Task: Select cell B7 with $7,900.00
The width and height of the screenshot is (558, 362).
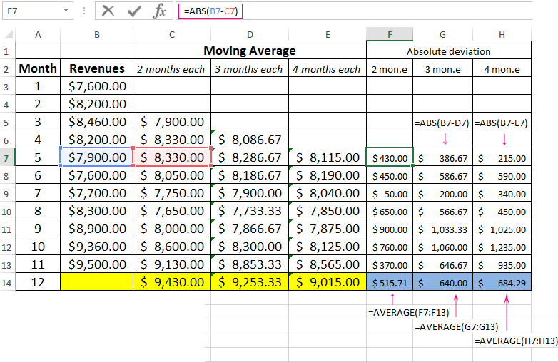Action: point(96,157)
